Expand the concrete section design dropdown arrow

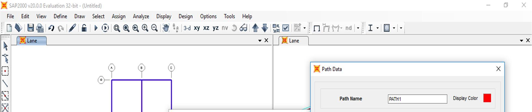coord(394,28)
